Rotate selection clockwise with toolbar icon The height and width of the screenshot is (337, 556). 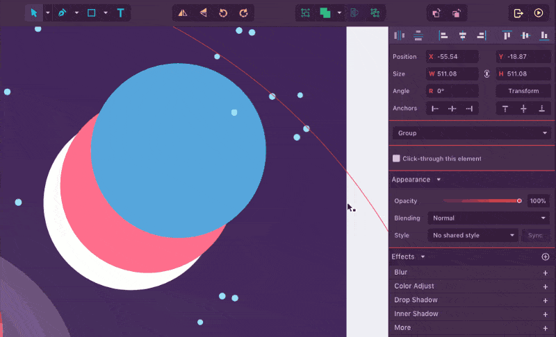[x=243, y=12]
